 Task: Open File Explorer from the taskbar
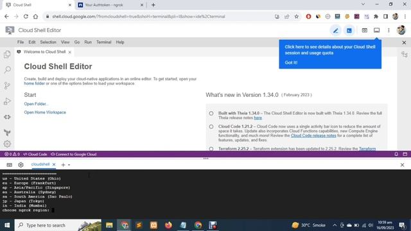(109, 225)
